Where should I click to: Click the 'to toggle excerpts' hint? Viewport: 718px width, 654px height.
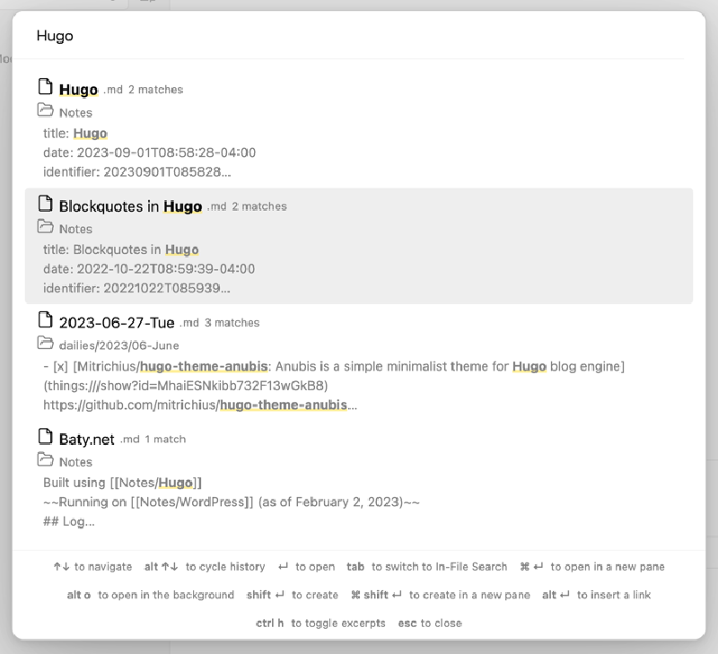coord(338,623)
